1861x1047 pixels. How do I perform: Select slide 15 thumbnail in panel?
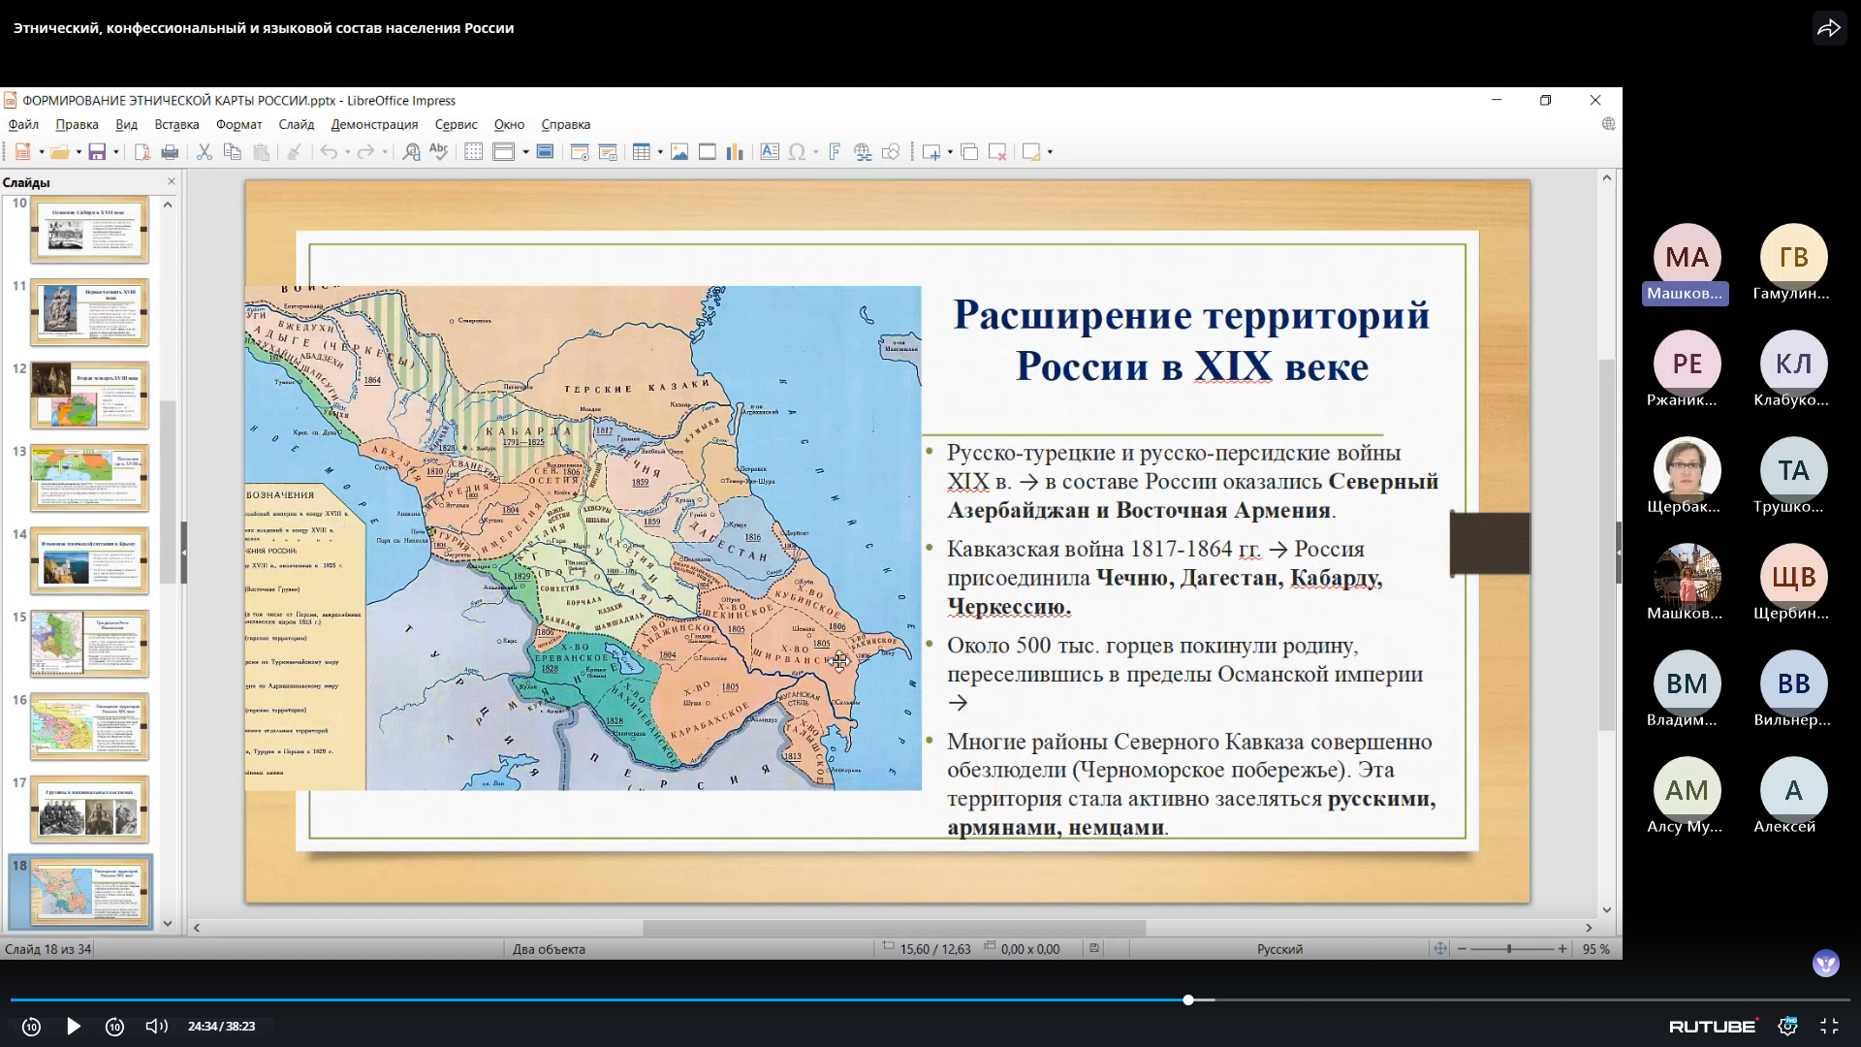coord(89,643)
